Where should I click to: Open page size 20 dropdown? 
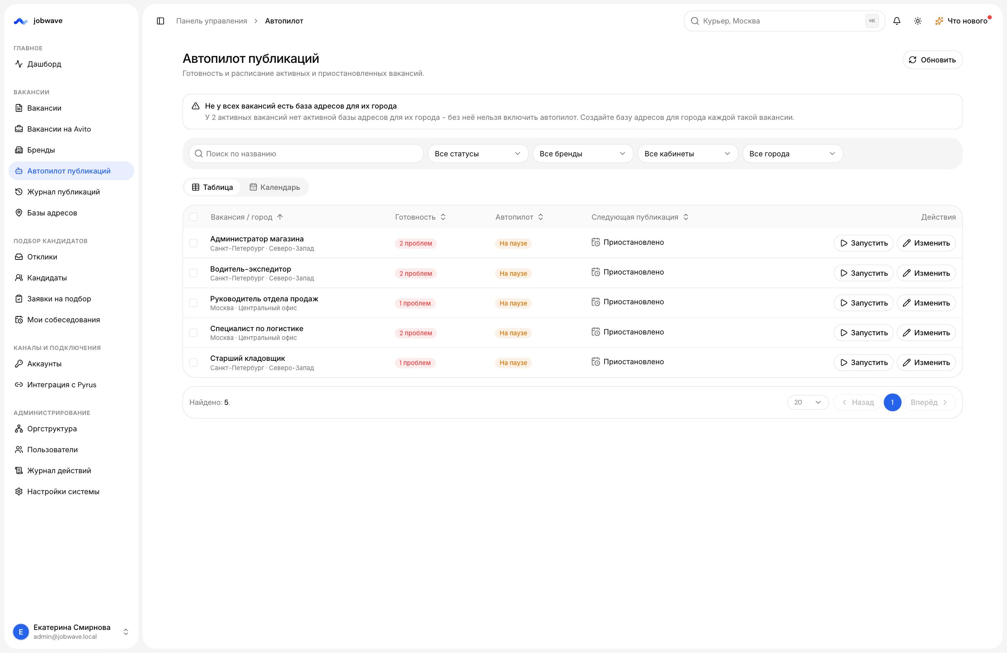[x=808, y=402]
